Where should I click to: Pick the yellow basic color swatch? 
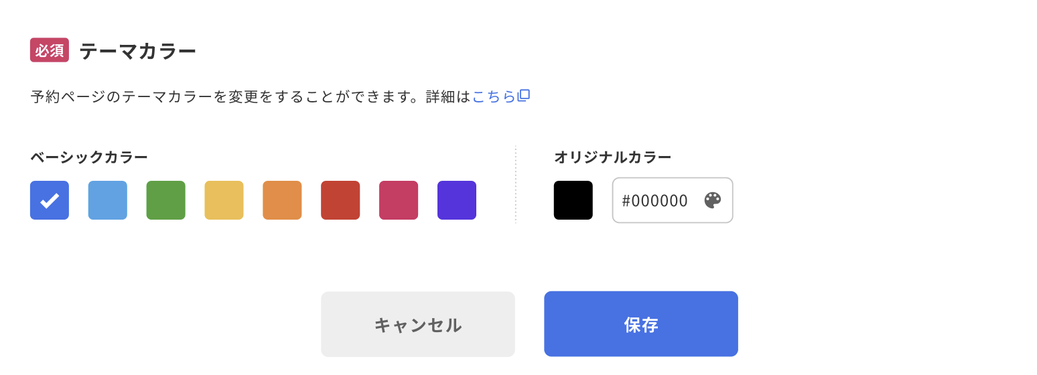point(224,200)
